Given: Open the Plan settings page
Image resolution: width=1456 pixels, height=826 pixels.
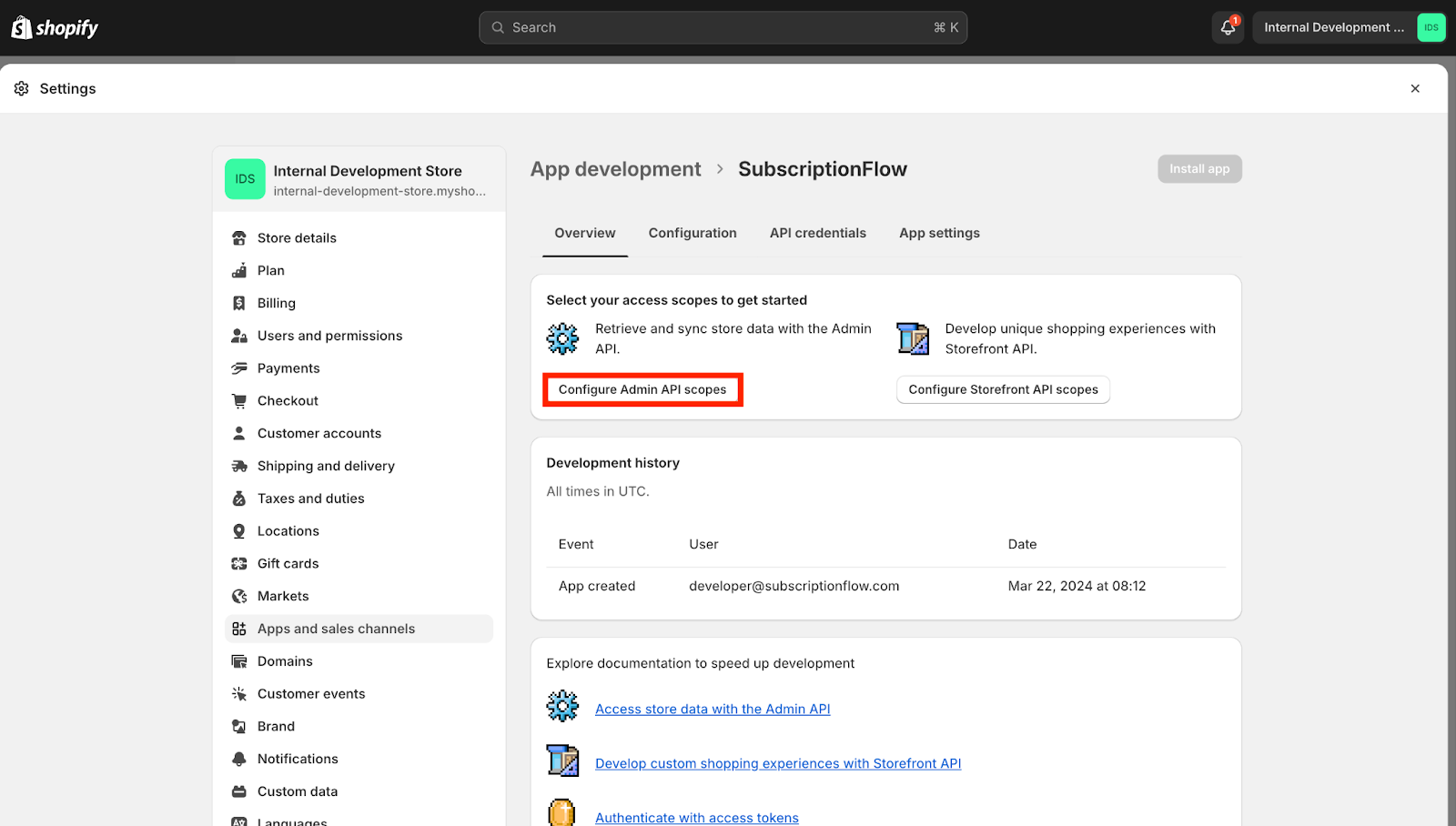Looking at the screenshot, I should (359, 270).
